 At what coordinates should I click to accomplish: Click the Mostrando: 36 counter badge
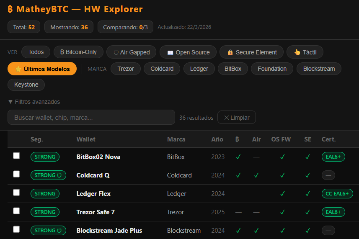point(69,27)
